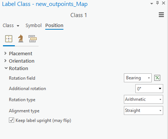168x139 pixels.
Task: Pin the Label Class pane with auto-hide icon
Action: (x=157, y=3)
